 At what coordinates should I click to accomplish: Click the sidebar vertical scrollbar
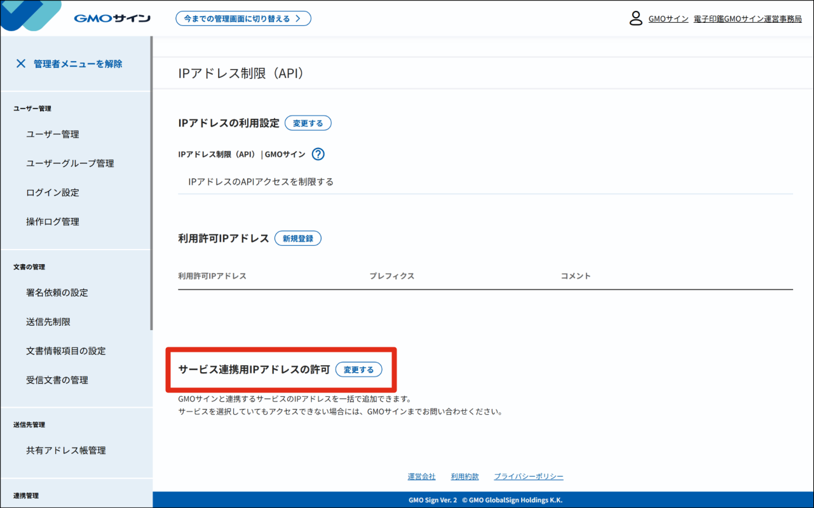151,184
